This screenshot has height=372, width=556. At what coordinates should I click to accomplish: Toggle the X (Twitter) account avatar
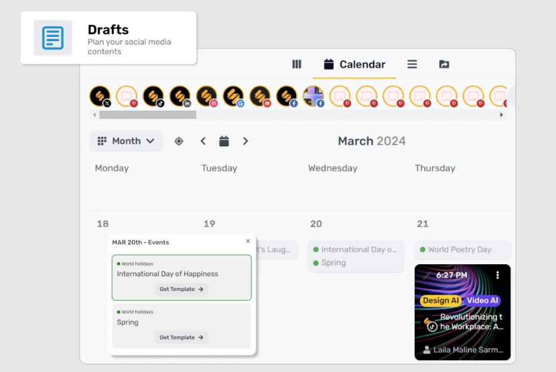click(x=100, y=96)
